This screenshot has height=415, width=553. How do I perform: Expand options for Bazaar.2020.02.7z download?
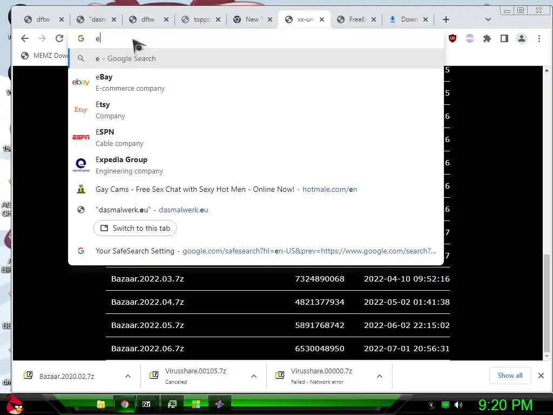click(x=128, y=376)
